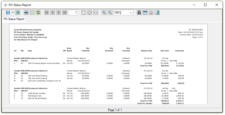Click the Total For Vendor amount 7,104.15
The width and height of the screenshot is (225, 115).
tap(180, 103)
